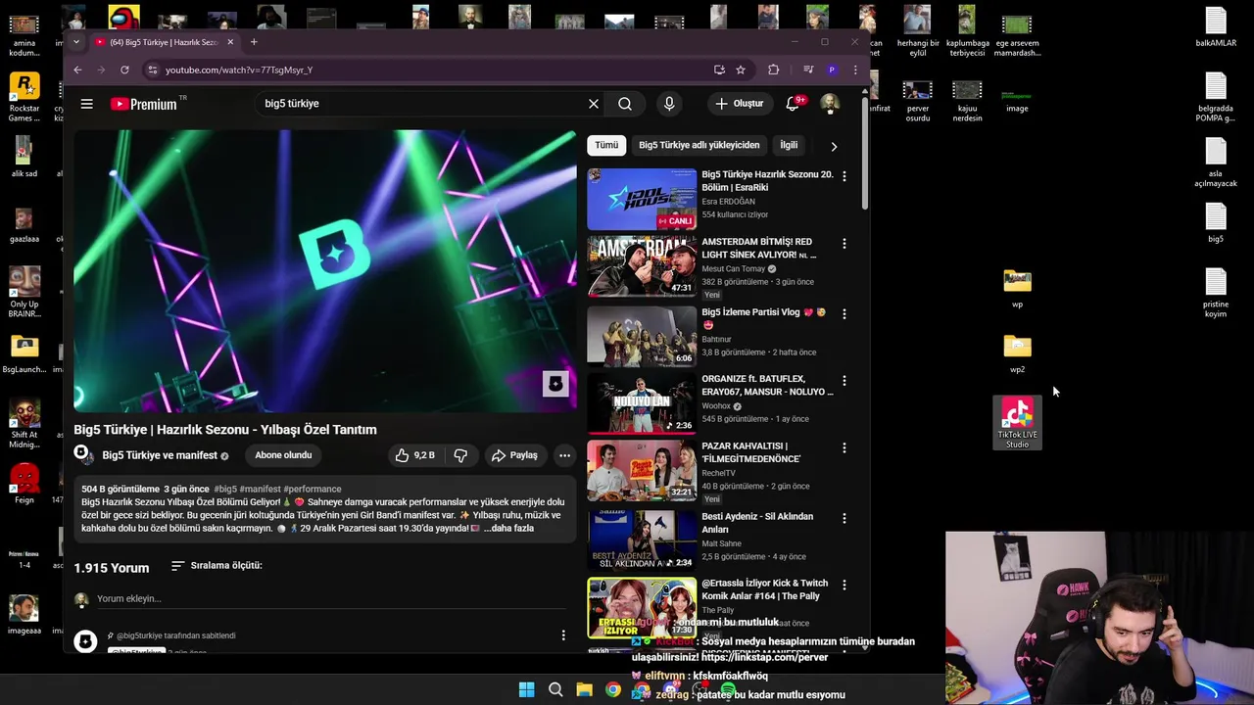This screenshot has width=1254, height=705.
Task: Click the Abone olundu subscribed button
Action: pyautogui.click(x=283, y=455)
